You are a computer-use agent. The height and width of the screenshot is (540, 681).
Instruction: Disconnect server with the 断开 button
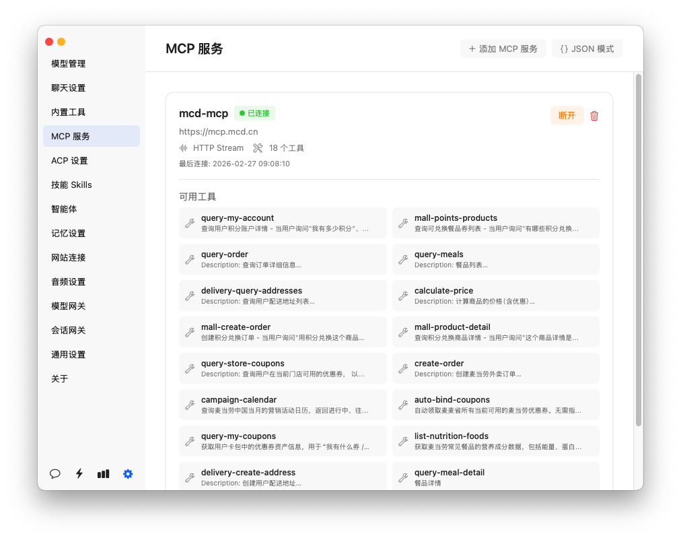(567, 116)
